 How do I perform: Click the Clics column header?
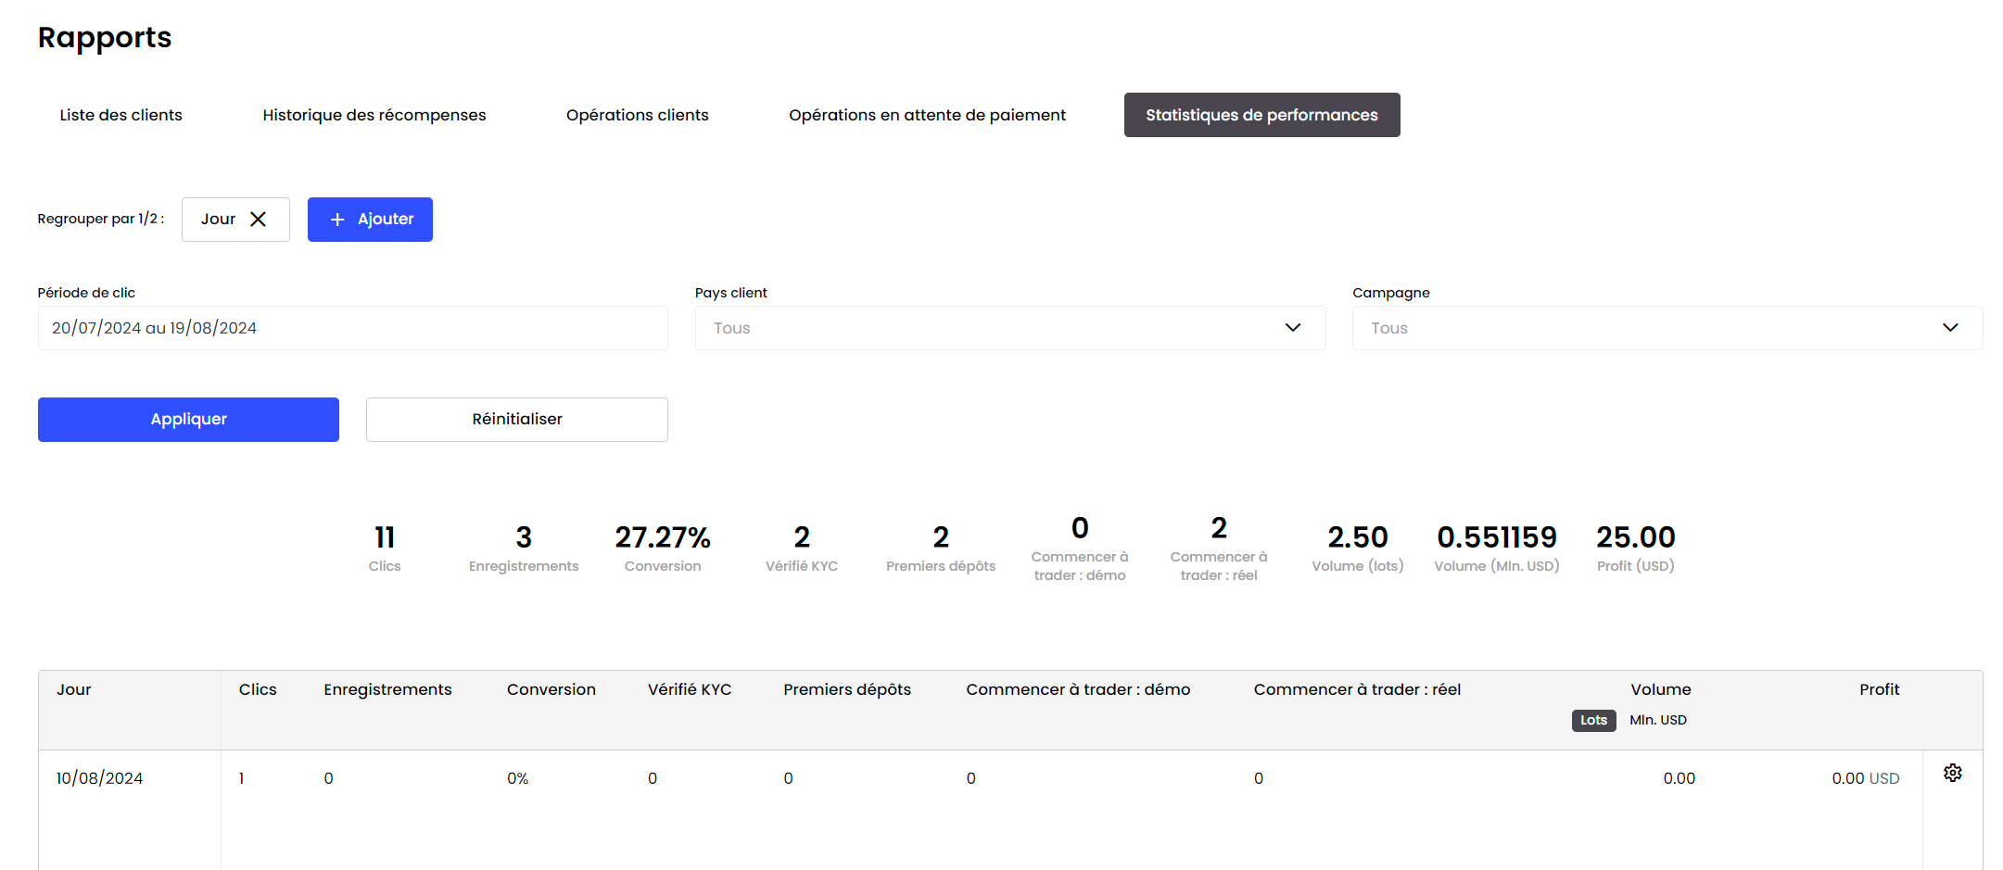258,689
